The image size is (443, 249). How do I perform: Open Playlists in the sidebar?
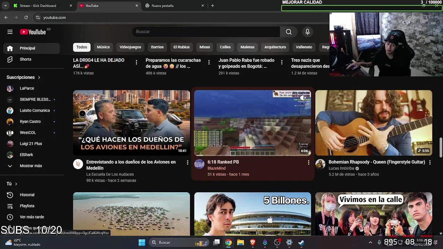(x=32, y=206)
